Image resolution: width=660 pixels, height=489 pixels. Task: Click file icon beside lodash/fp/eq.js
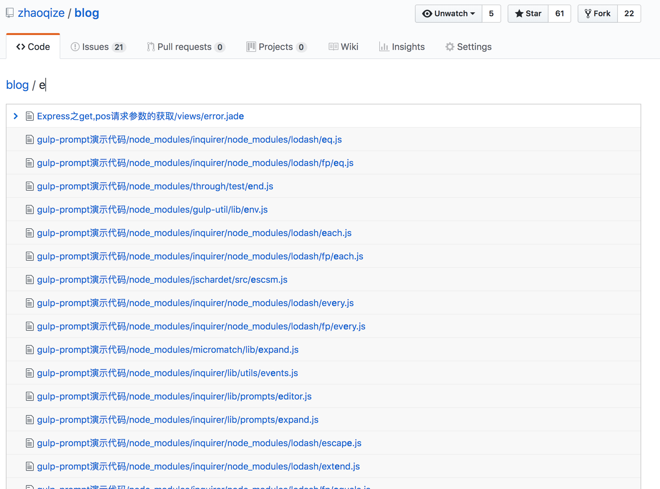pyautogui.click(x=30, y=163)
